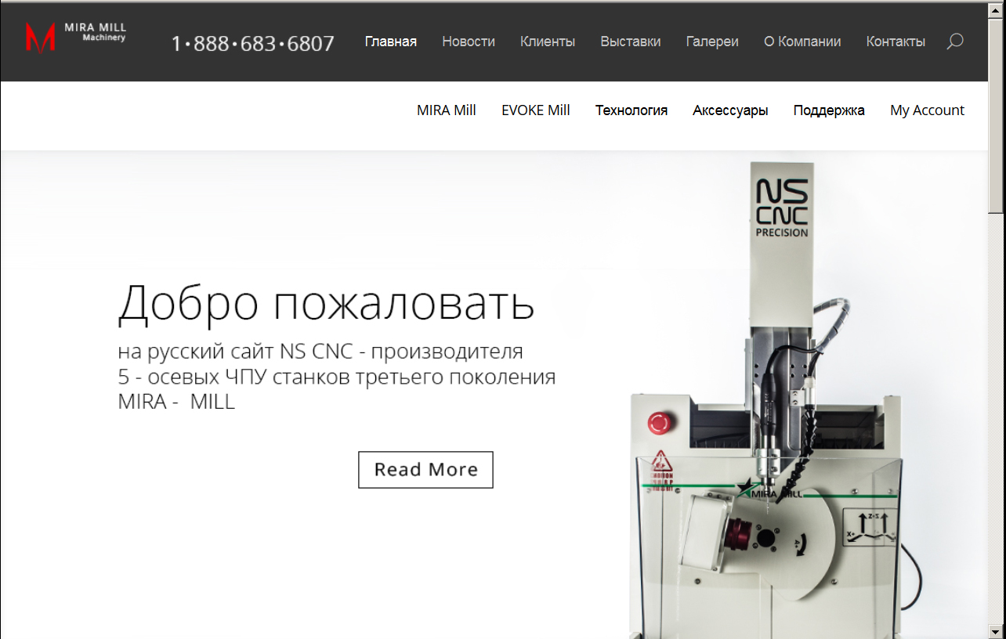Go to the Главная menu item

point(391,42)
